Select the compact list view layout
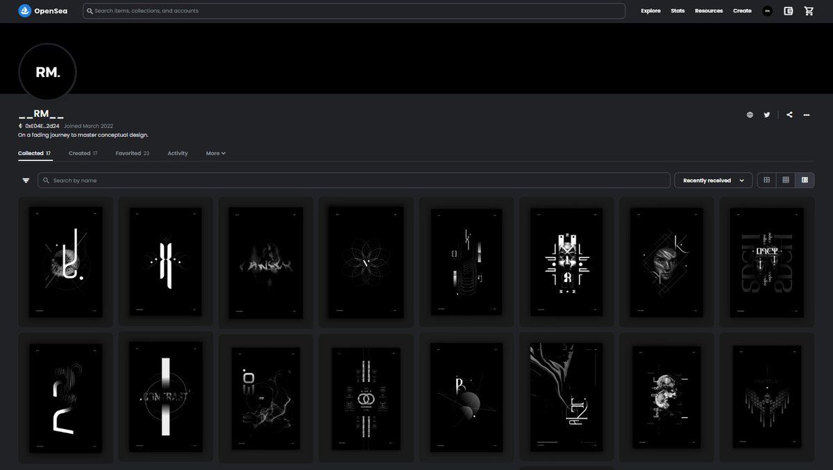833x470 pixels. (x=805, y=180)
